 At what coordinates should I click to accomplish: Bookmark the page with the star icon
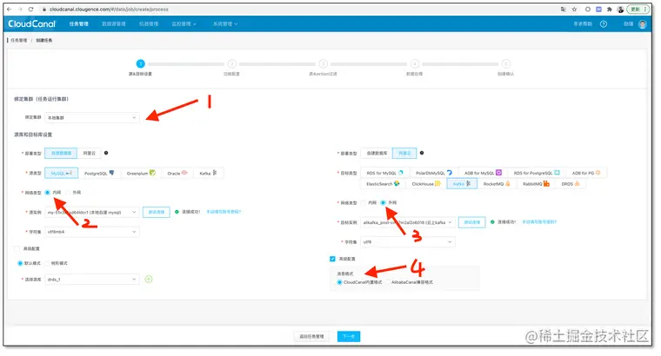coord(574,9)
